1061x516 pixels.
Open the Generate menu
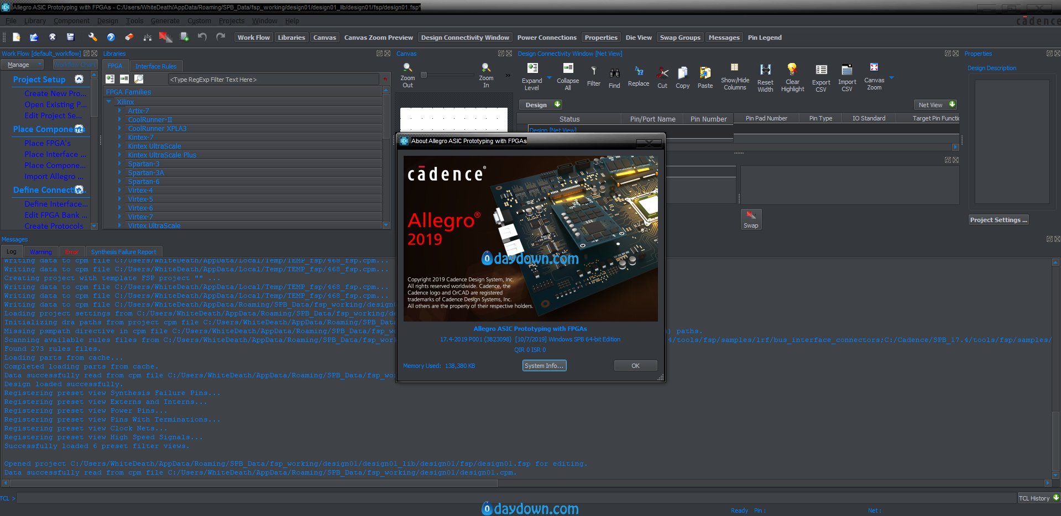click(165, 21)
